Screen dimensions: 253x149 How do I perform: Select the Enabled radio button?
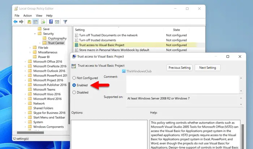(74, 85)
